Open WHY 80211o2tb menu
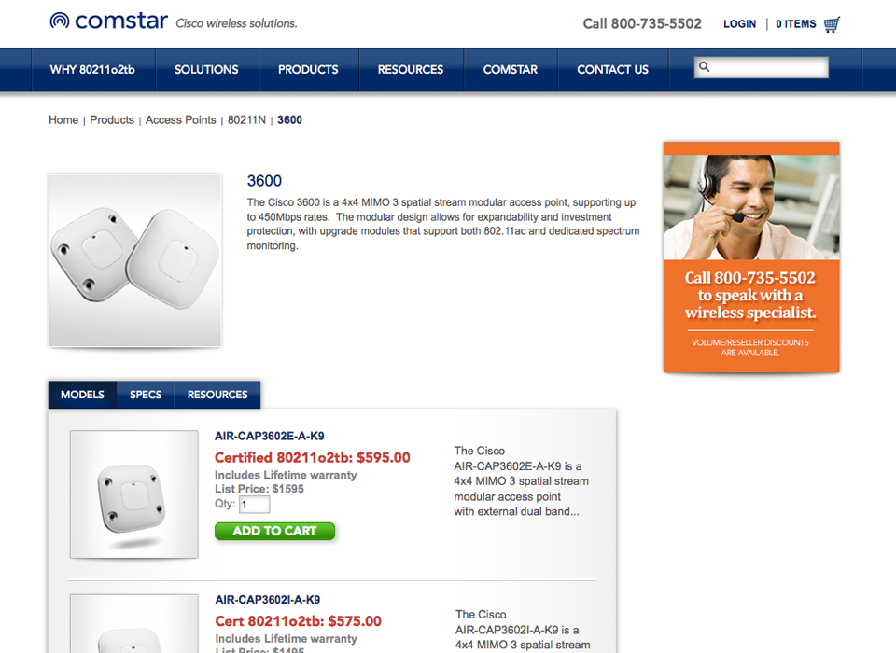The image size is (896, 653). [x=92, y=70]
